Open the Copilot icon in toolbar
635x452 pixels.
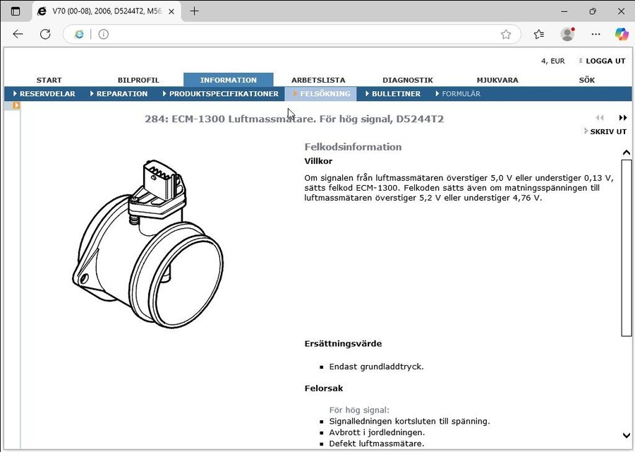[621, 34]
